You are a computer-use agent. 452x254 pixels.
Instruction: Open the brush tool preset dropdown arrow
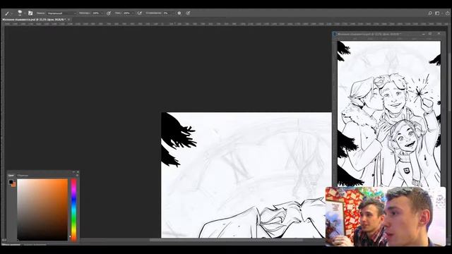(x=11, y=13)
